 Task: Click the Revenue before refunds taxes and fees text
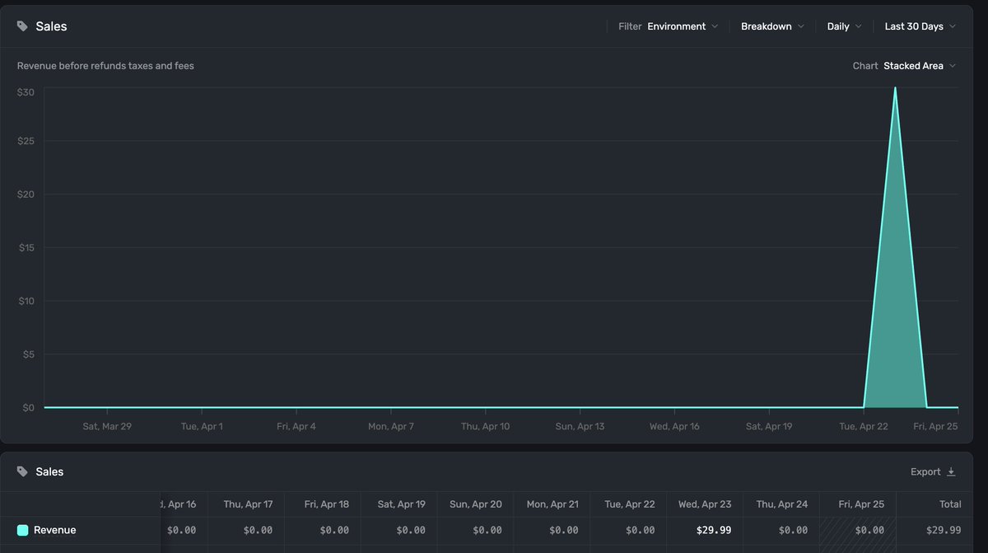tap(105, 66)
